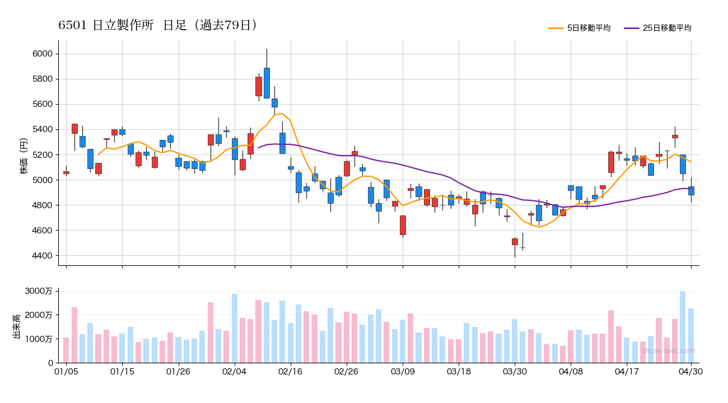Click the last blue candle at 04/30
The width and height of the screenshot is (728, 403).
coord(691,190)
